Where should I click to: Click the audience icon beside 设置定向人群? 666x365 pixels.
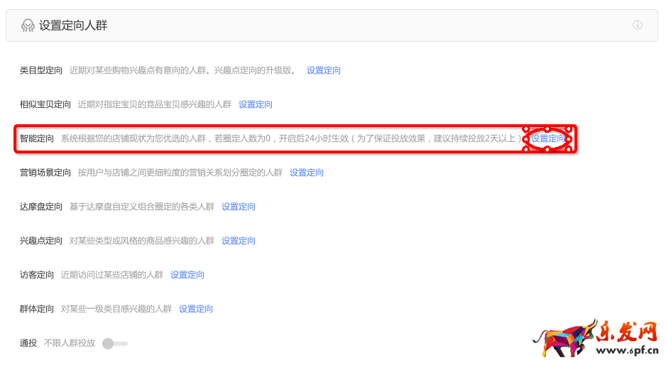(x=28, y=26)
